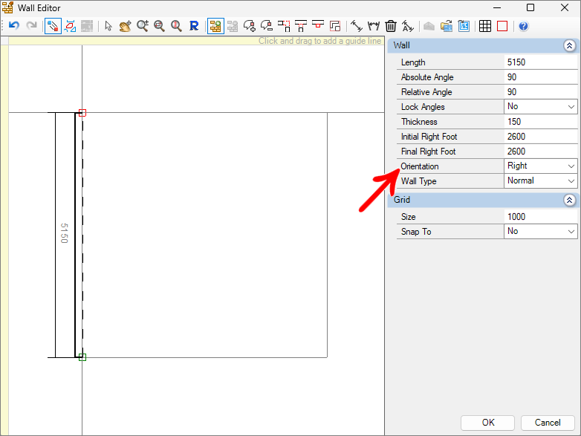Click the green wall start handle

pos(82,357)
